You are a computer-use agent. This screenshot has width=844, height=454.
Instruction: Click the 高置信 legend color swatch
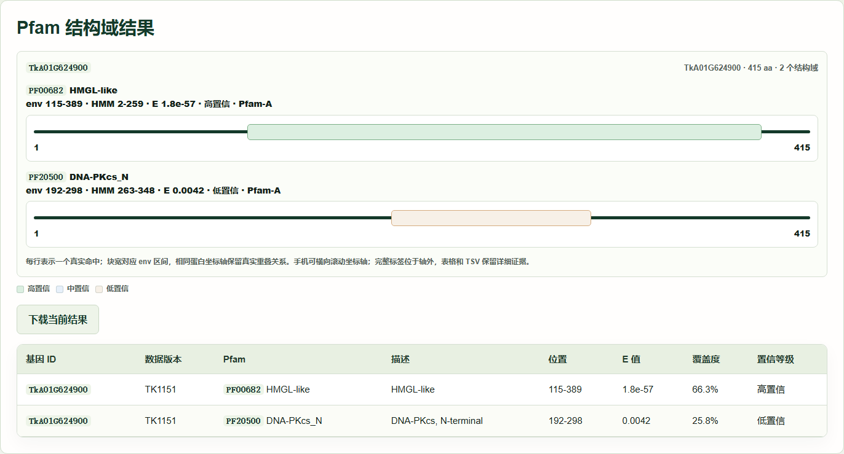[x=20, y=289]
